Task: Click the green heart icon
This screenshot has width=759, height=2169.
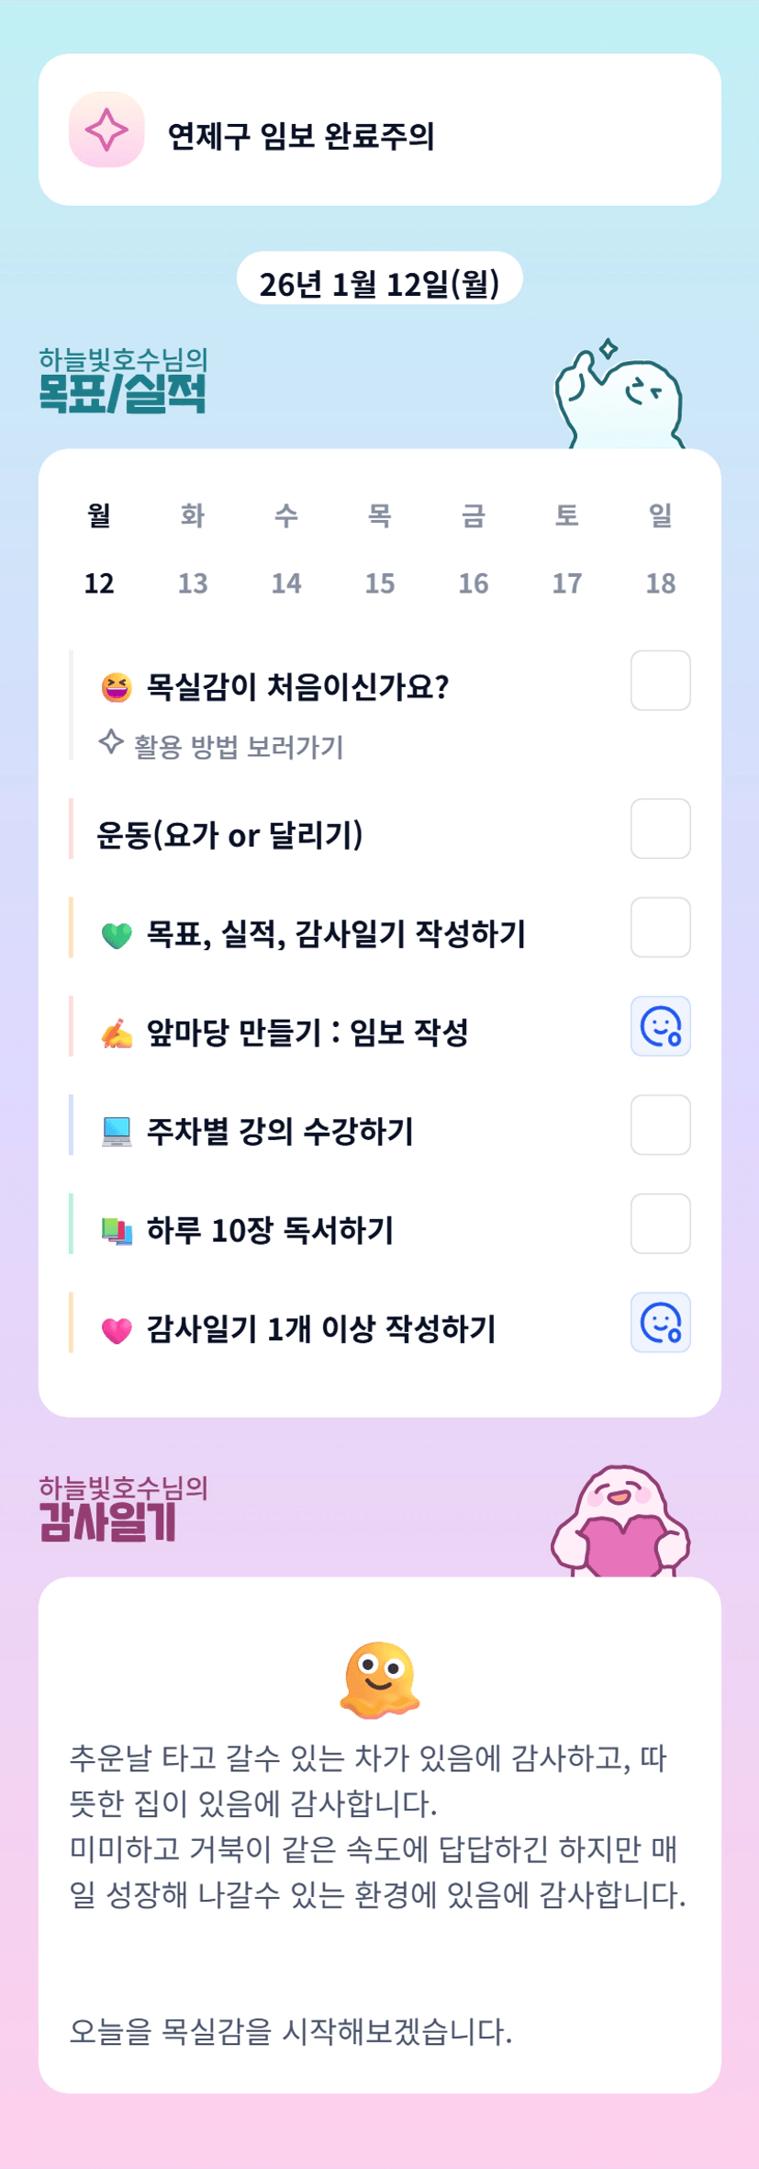Action: coord(117,935)
